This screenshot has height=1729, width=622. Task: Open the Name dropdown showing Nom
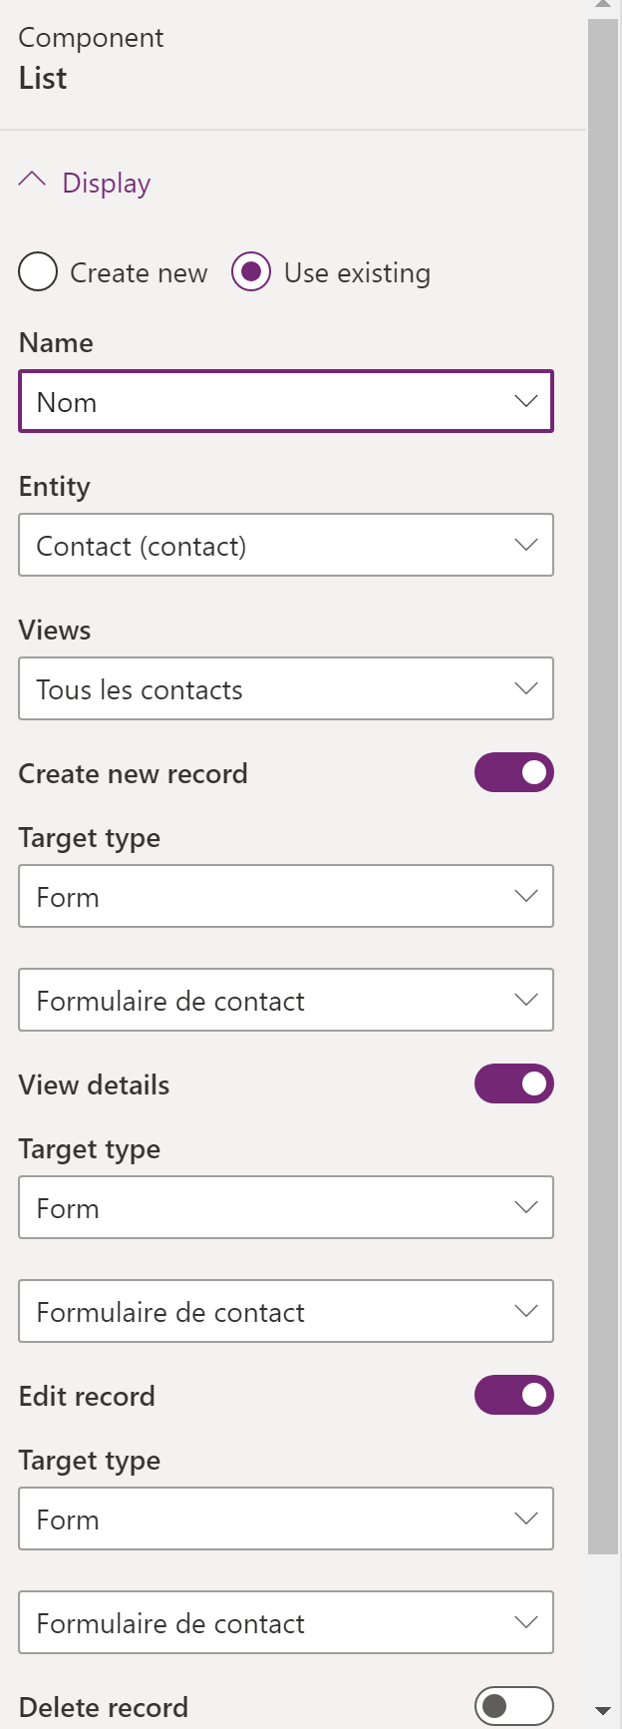[286, 402]
